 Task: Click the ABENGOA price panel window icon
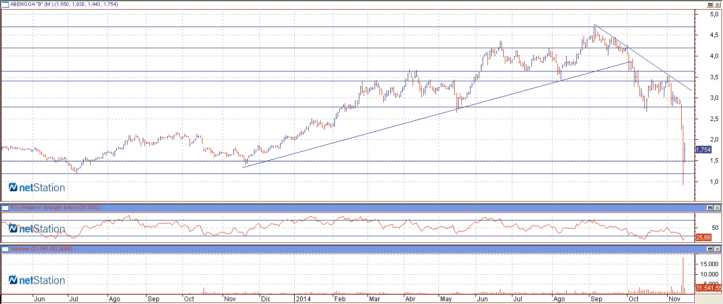(5, 4)
